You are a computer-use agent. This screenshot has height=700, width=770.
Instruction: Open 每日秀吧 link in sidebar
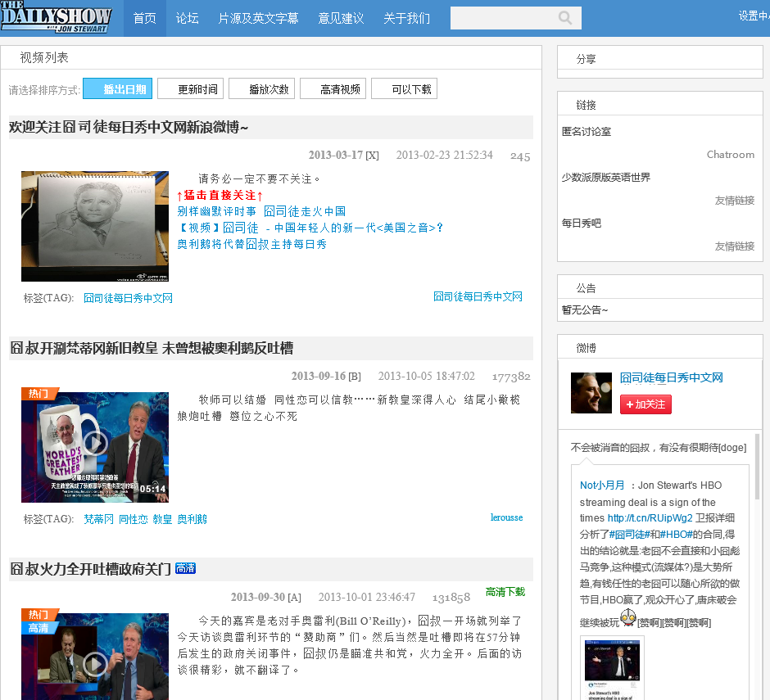582,224
